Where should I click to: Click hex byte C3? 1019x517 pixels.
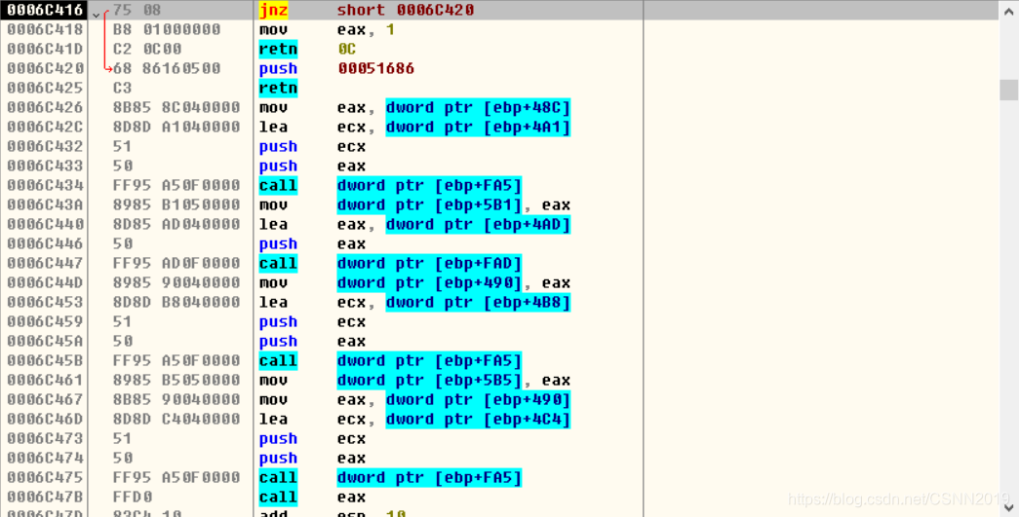[123, 89]
